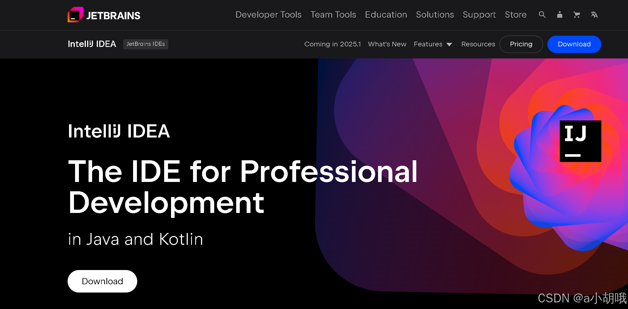Open Support menu

click(479, 15)
